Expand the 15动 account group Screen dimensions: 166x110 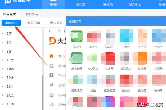(x=2, y=104)
